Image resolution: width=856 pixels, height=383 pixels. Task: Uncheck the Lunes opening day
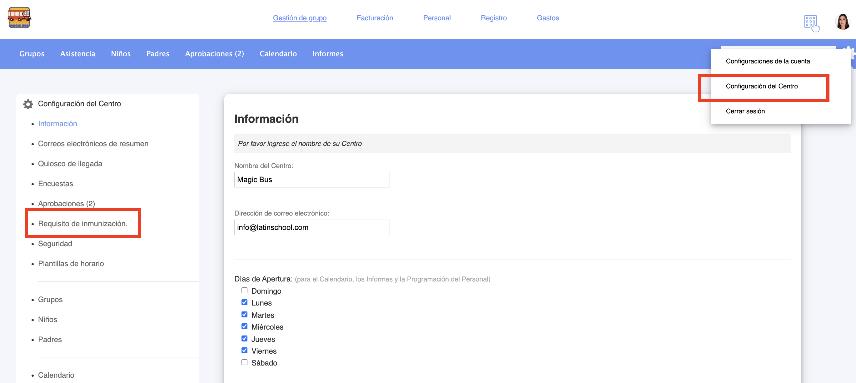click(x=245, y=302)
